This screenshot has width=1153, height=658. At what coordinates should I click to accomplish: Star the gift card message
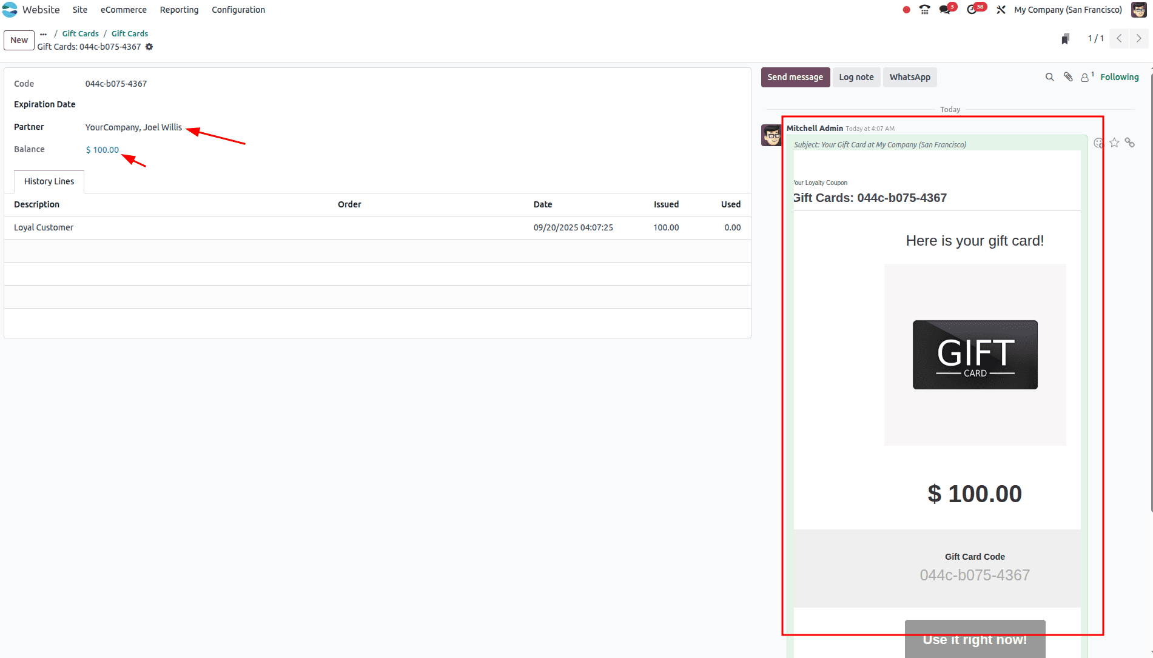coord(1114,143)
